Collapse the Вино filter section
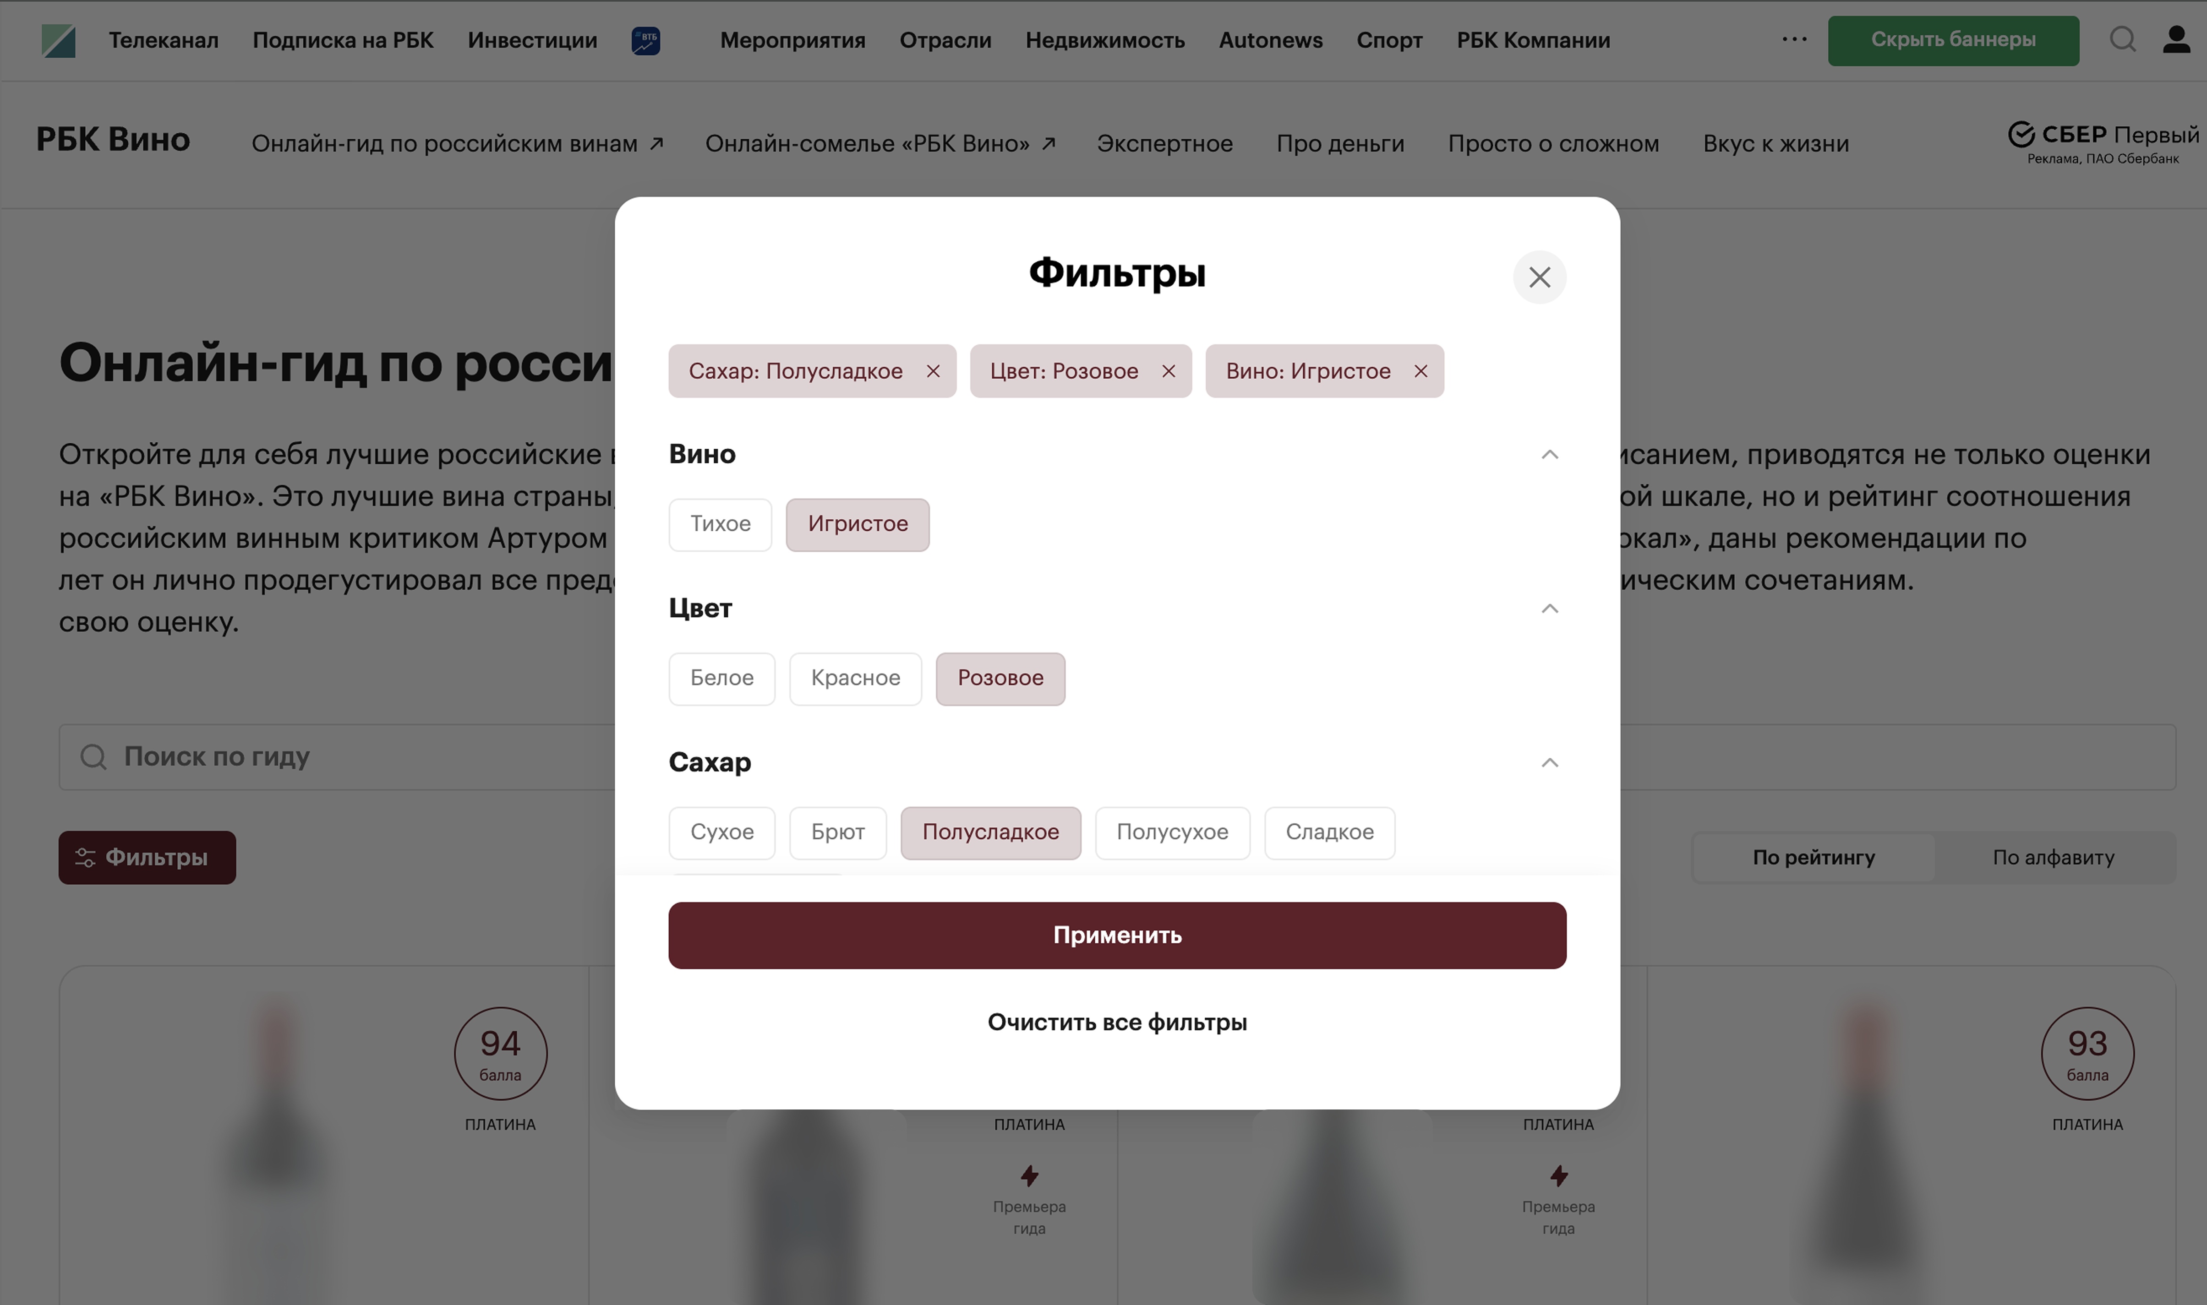Viewport: 2207px width, 1305px height. [1549, 455]
